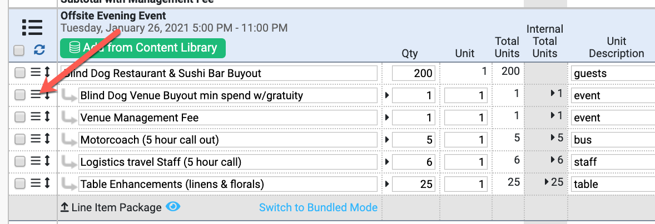Open the hamburger menu for Venue Management Fee row
The image size is (655, 224).
pyautogui.click(x=36, y=118)
